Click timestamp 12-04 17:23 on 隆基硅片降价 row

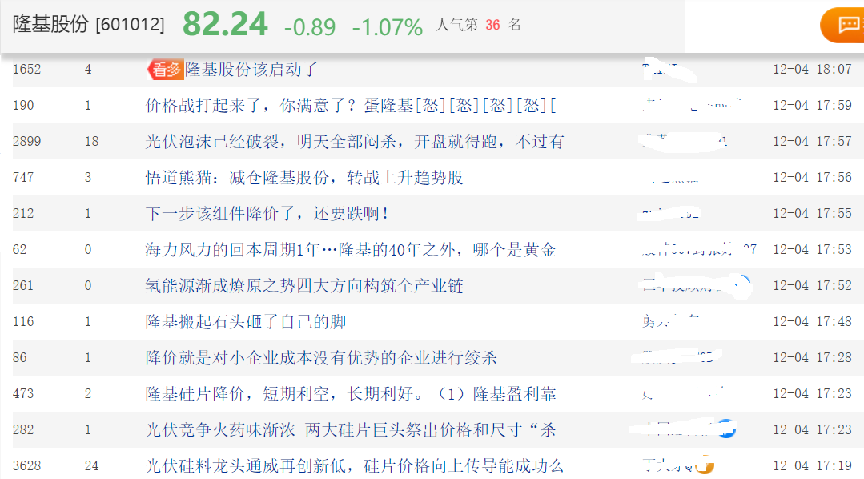tap(812, 393)
